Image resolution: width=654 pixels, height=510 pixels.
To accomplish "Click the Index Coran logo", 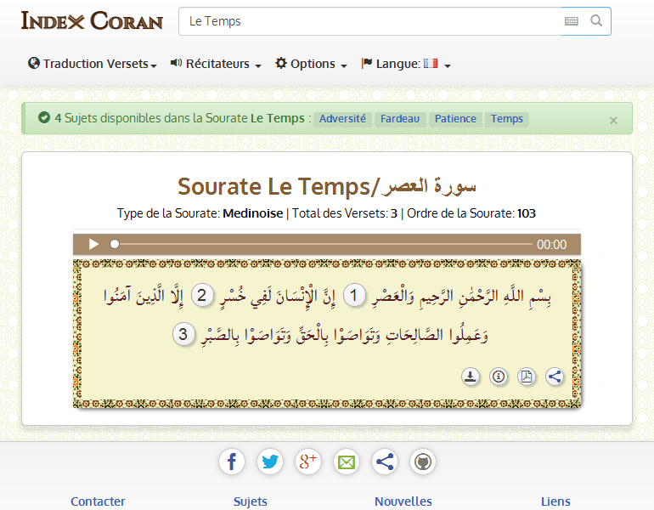I will point(92,21).
